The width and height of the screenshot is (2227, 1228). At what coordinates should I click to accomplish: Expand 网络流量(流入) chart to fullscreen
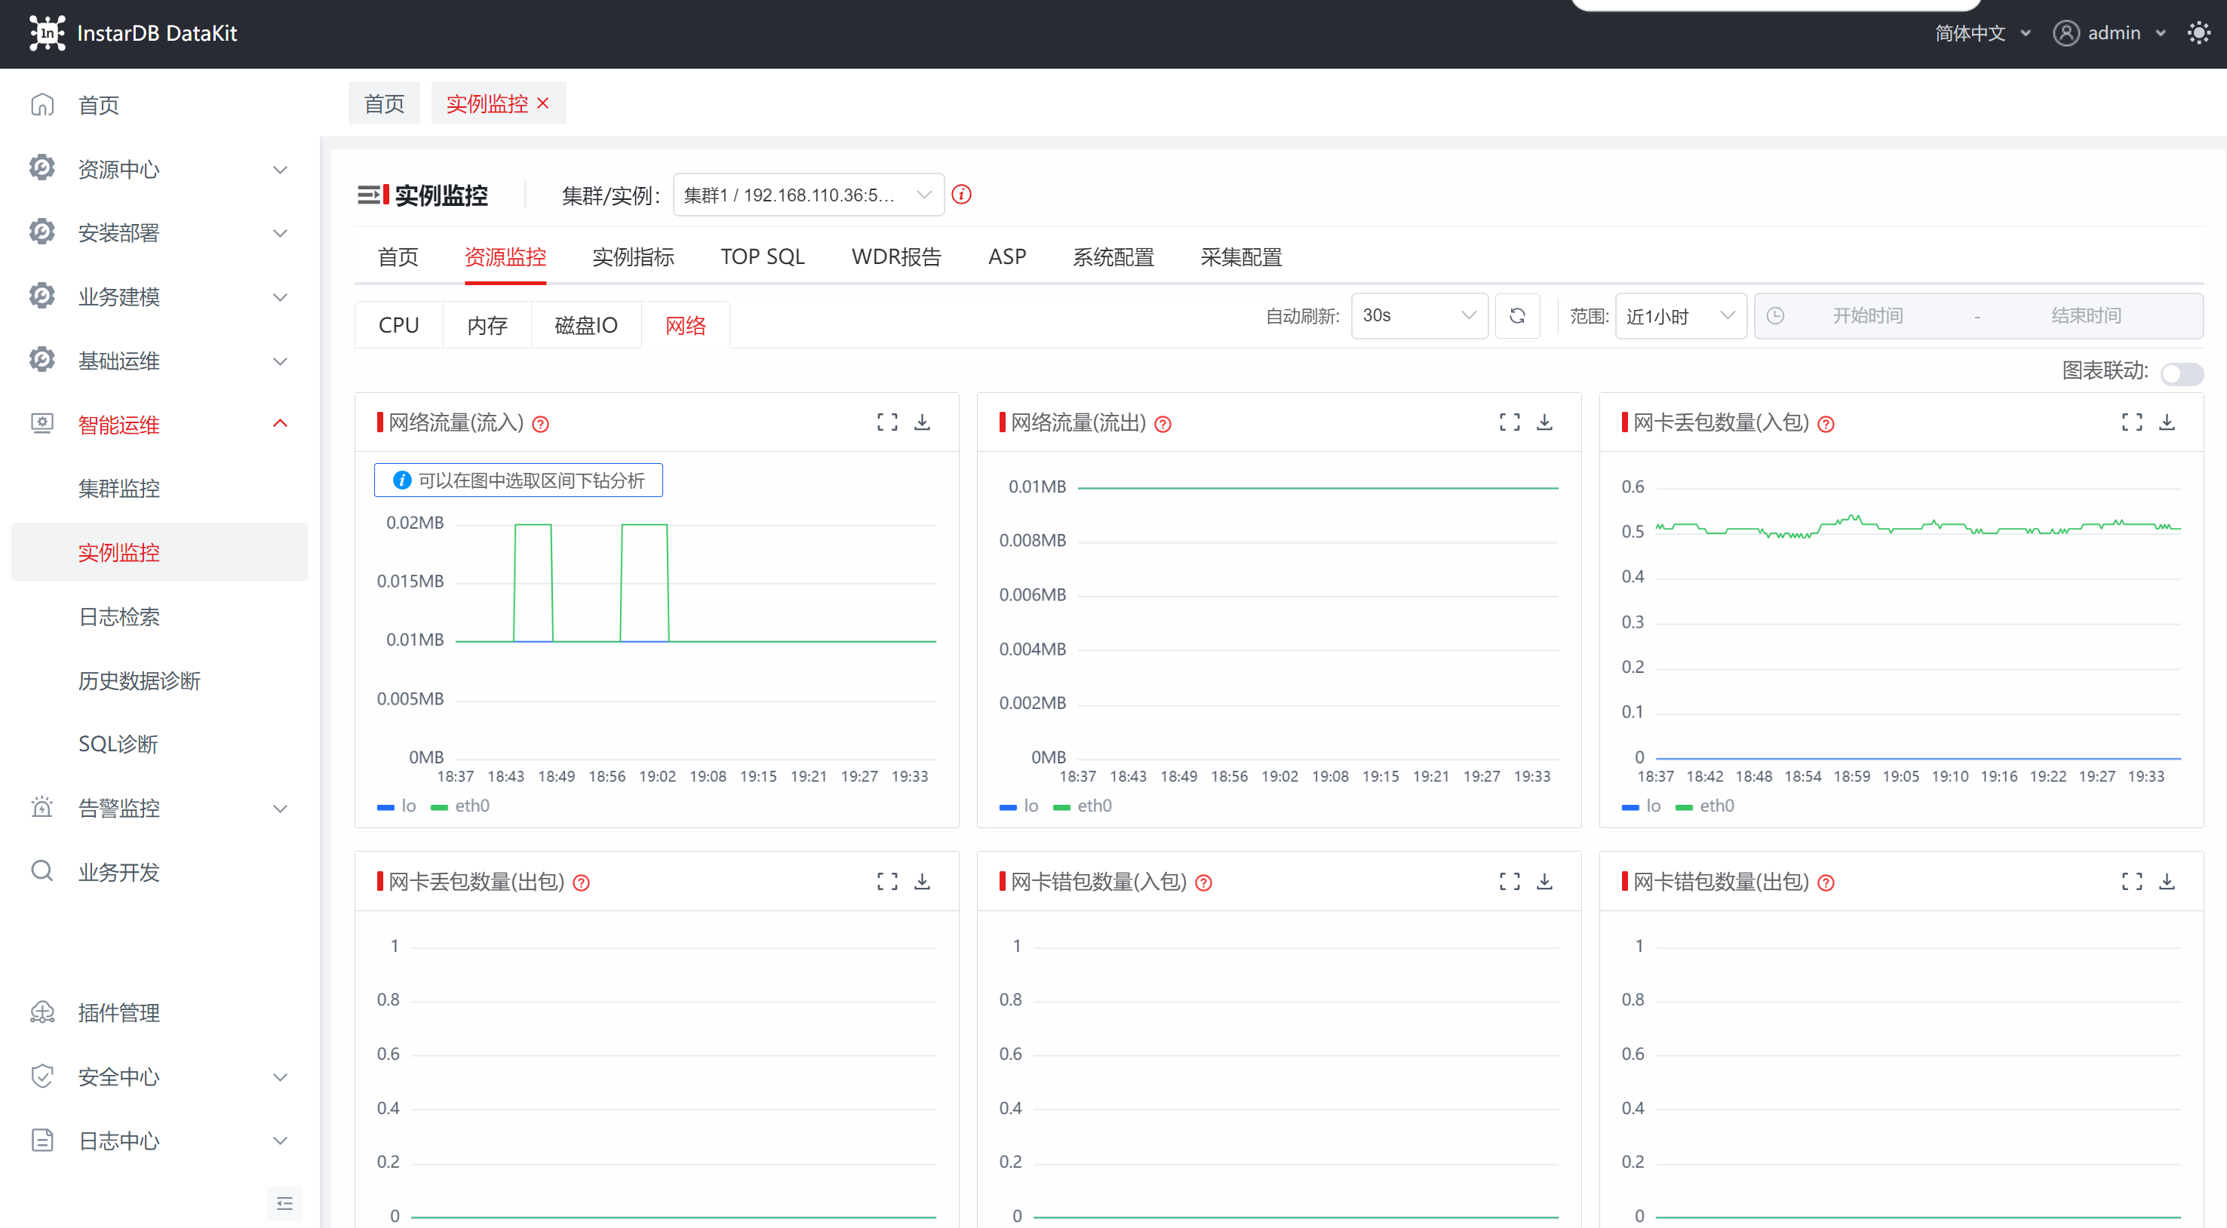[x=887, y=422]
